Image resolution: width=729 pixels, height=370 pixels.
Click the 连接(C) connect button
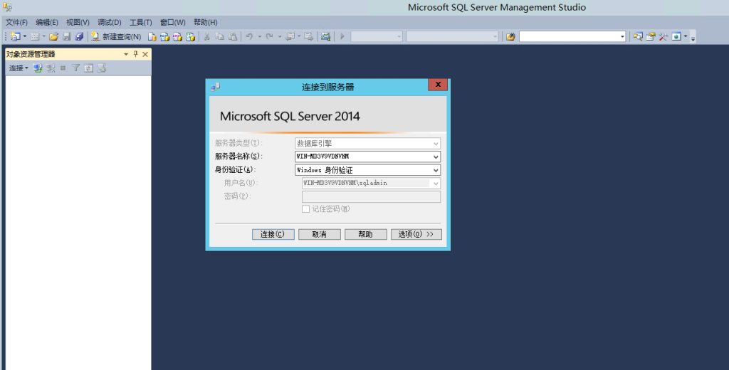click(273, 234)
